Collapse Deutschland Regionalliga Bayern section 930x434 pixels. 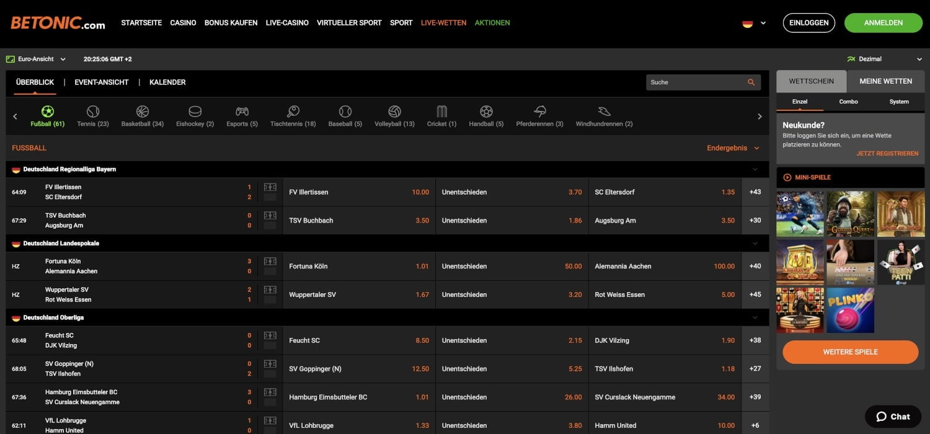(755, 169)
